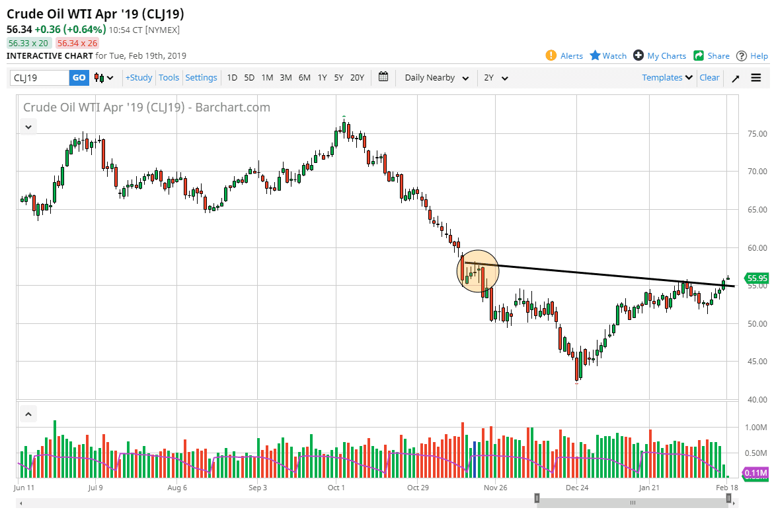Open the Tools menu
The height and width of the screenshot is (512, 772).
pos(169,77)
